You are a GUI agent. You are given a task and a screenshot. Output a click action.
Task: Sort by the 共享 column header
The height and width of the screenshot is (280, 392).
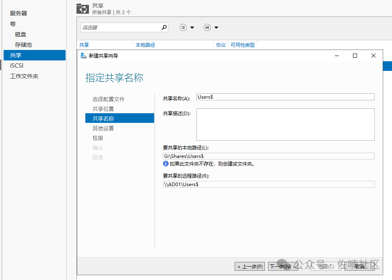(x=84, y=45)
